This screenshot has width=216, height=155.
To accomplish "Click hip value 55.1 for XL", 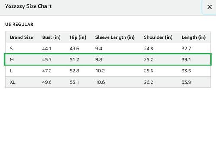I will click(x=74, y=82).
